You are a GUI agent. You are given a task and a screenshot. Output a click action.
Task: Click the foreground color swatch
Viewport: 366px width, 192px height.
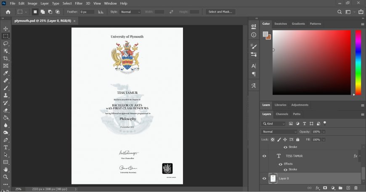click(x=265, y=34)
